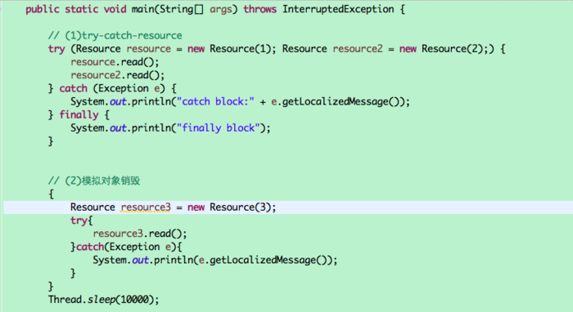Click the main method name in signature
This screenshot has height=312, width=573.
tap(143, 9)
